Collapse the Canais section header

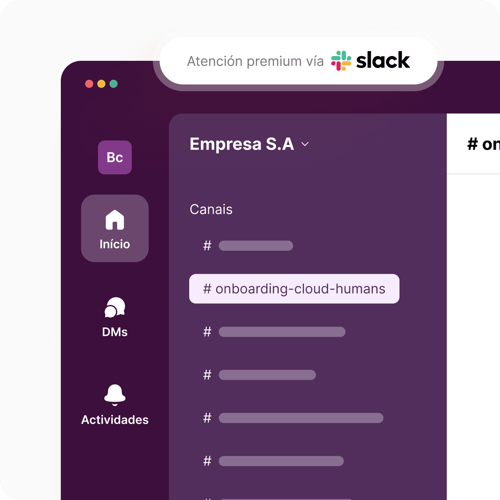pyautogui.click(x=211, y=209)
